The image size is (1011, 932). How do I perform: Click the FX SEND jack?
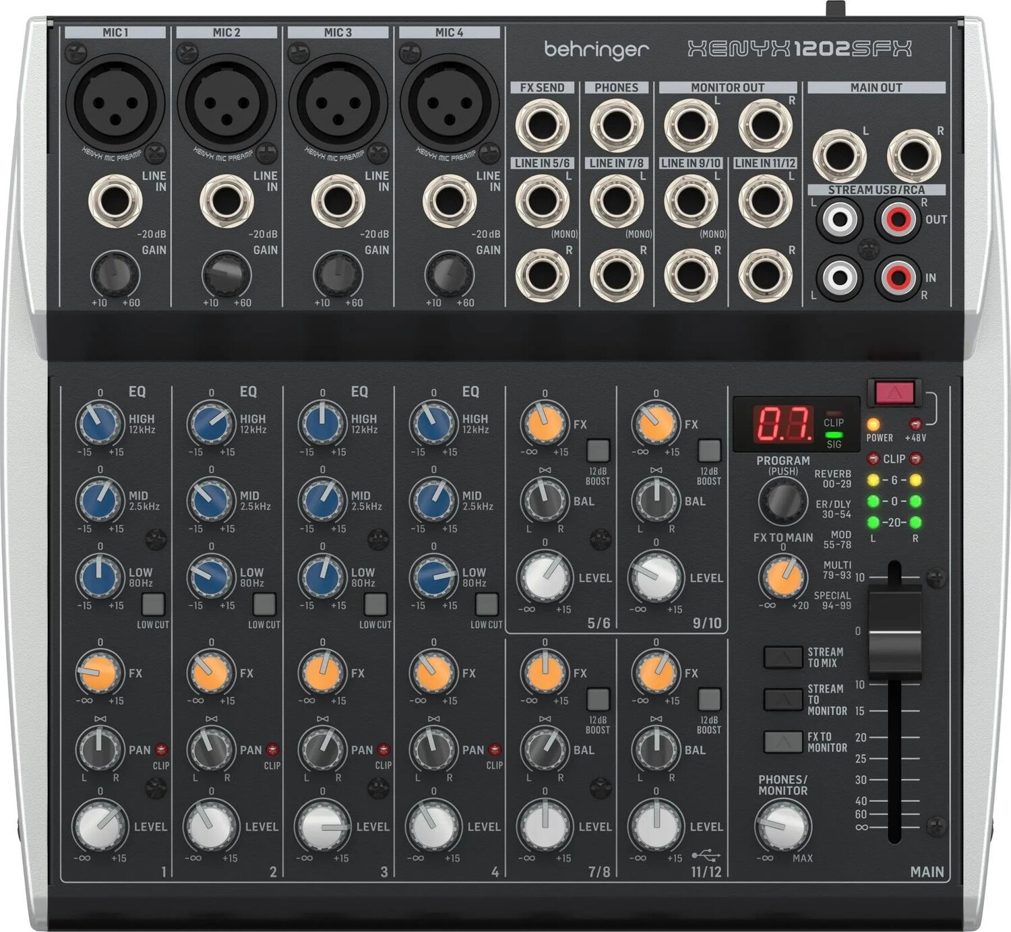pyautogui.click(x=543, y=125)
